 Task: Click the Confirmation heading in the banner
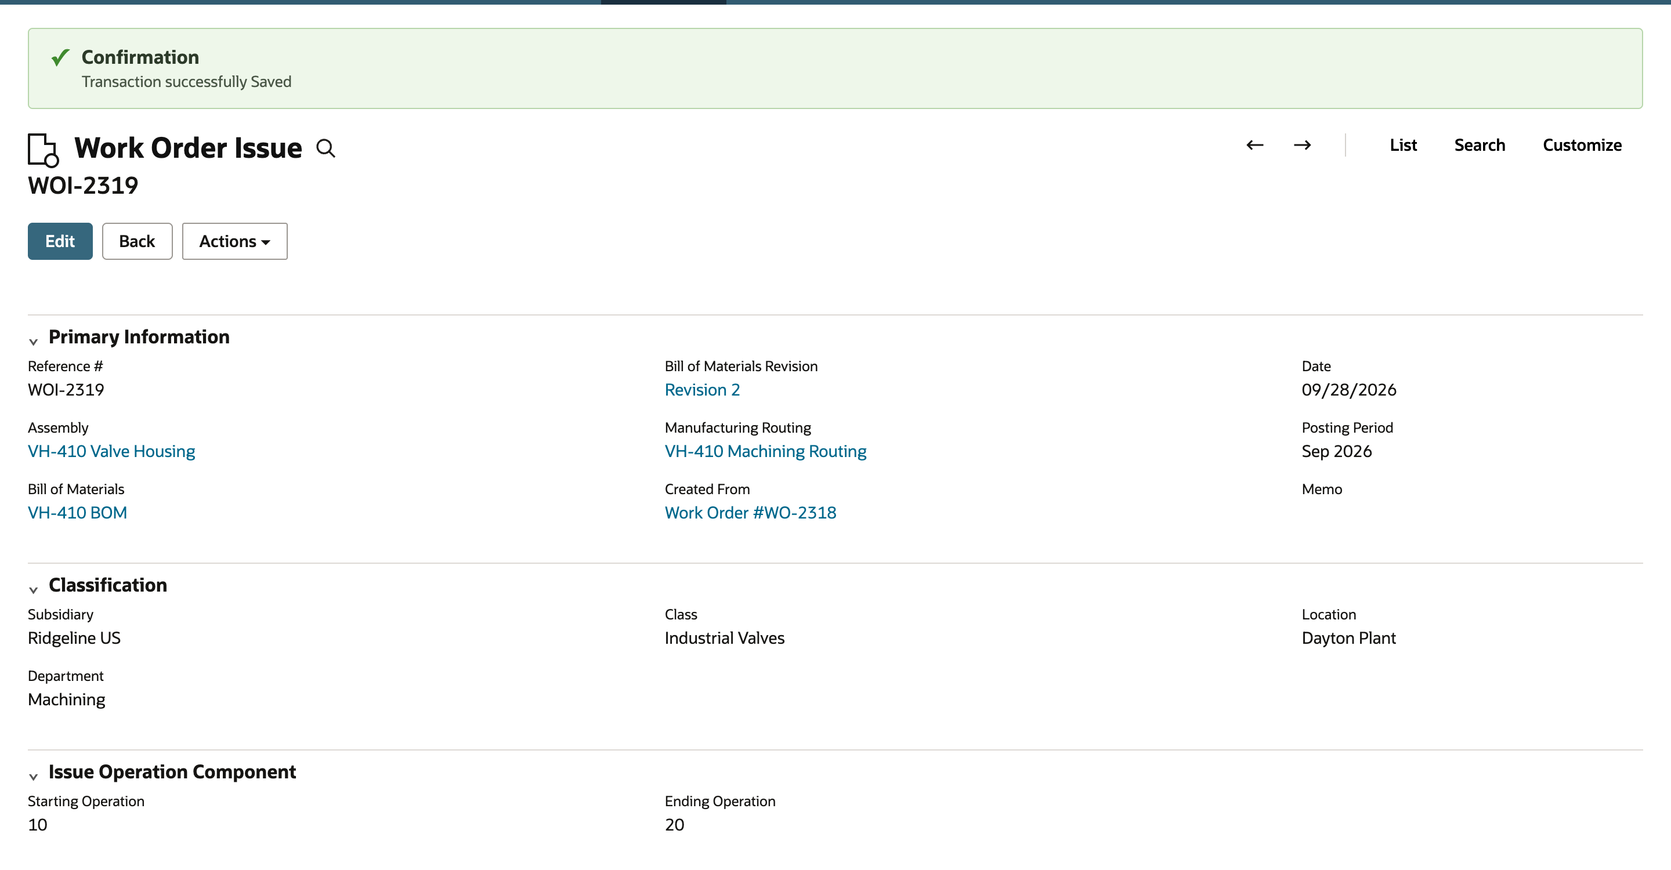(x=140, y=57)
